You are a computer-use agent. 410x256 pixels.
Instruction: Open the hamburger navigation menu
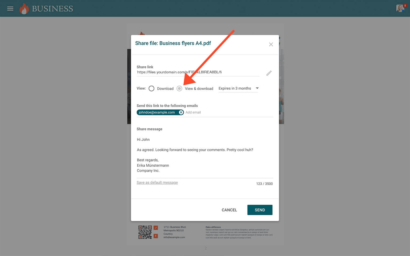(10, 9)
